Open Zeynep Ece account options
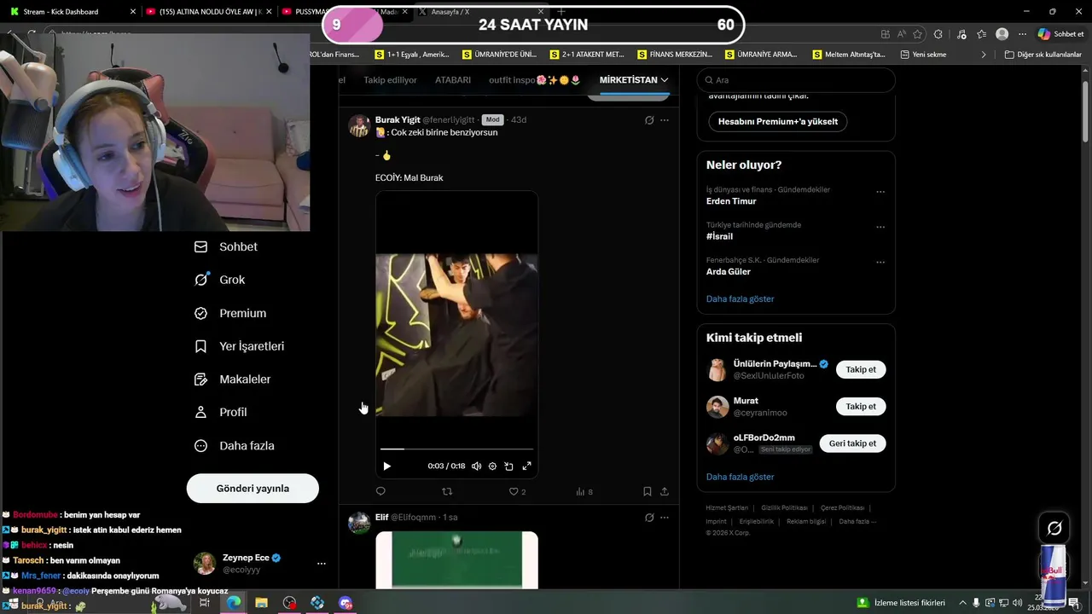This screenshot has width=1092, height=614. (x=321, y=564)
